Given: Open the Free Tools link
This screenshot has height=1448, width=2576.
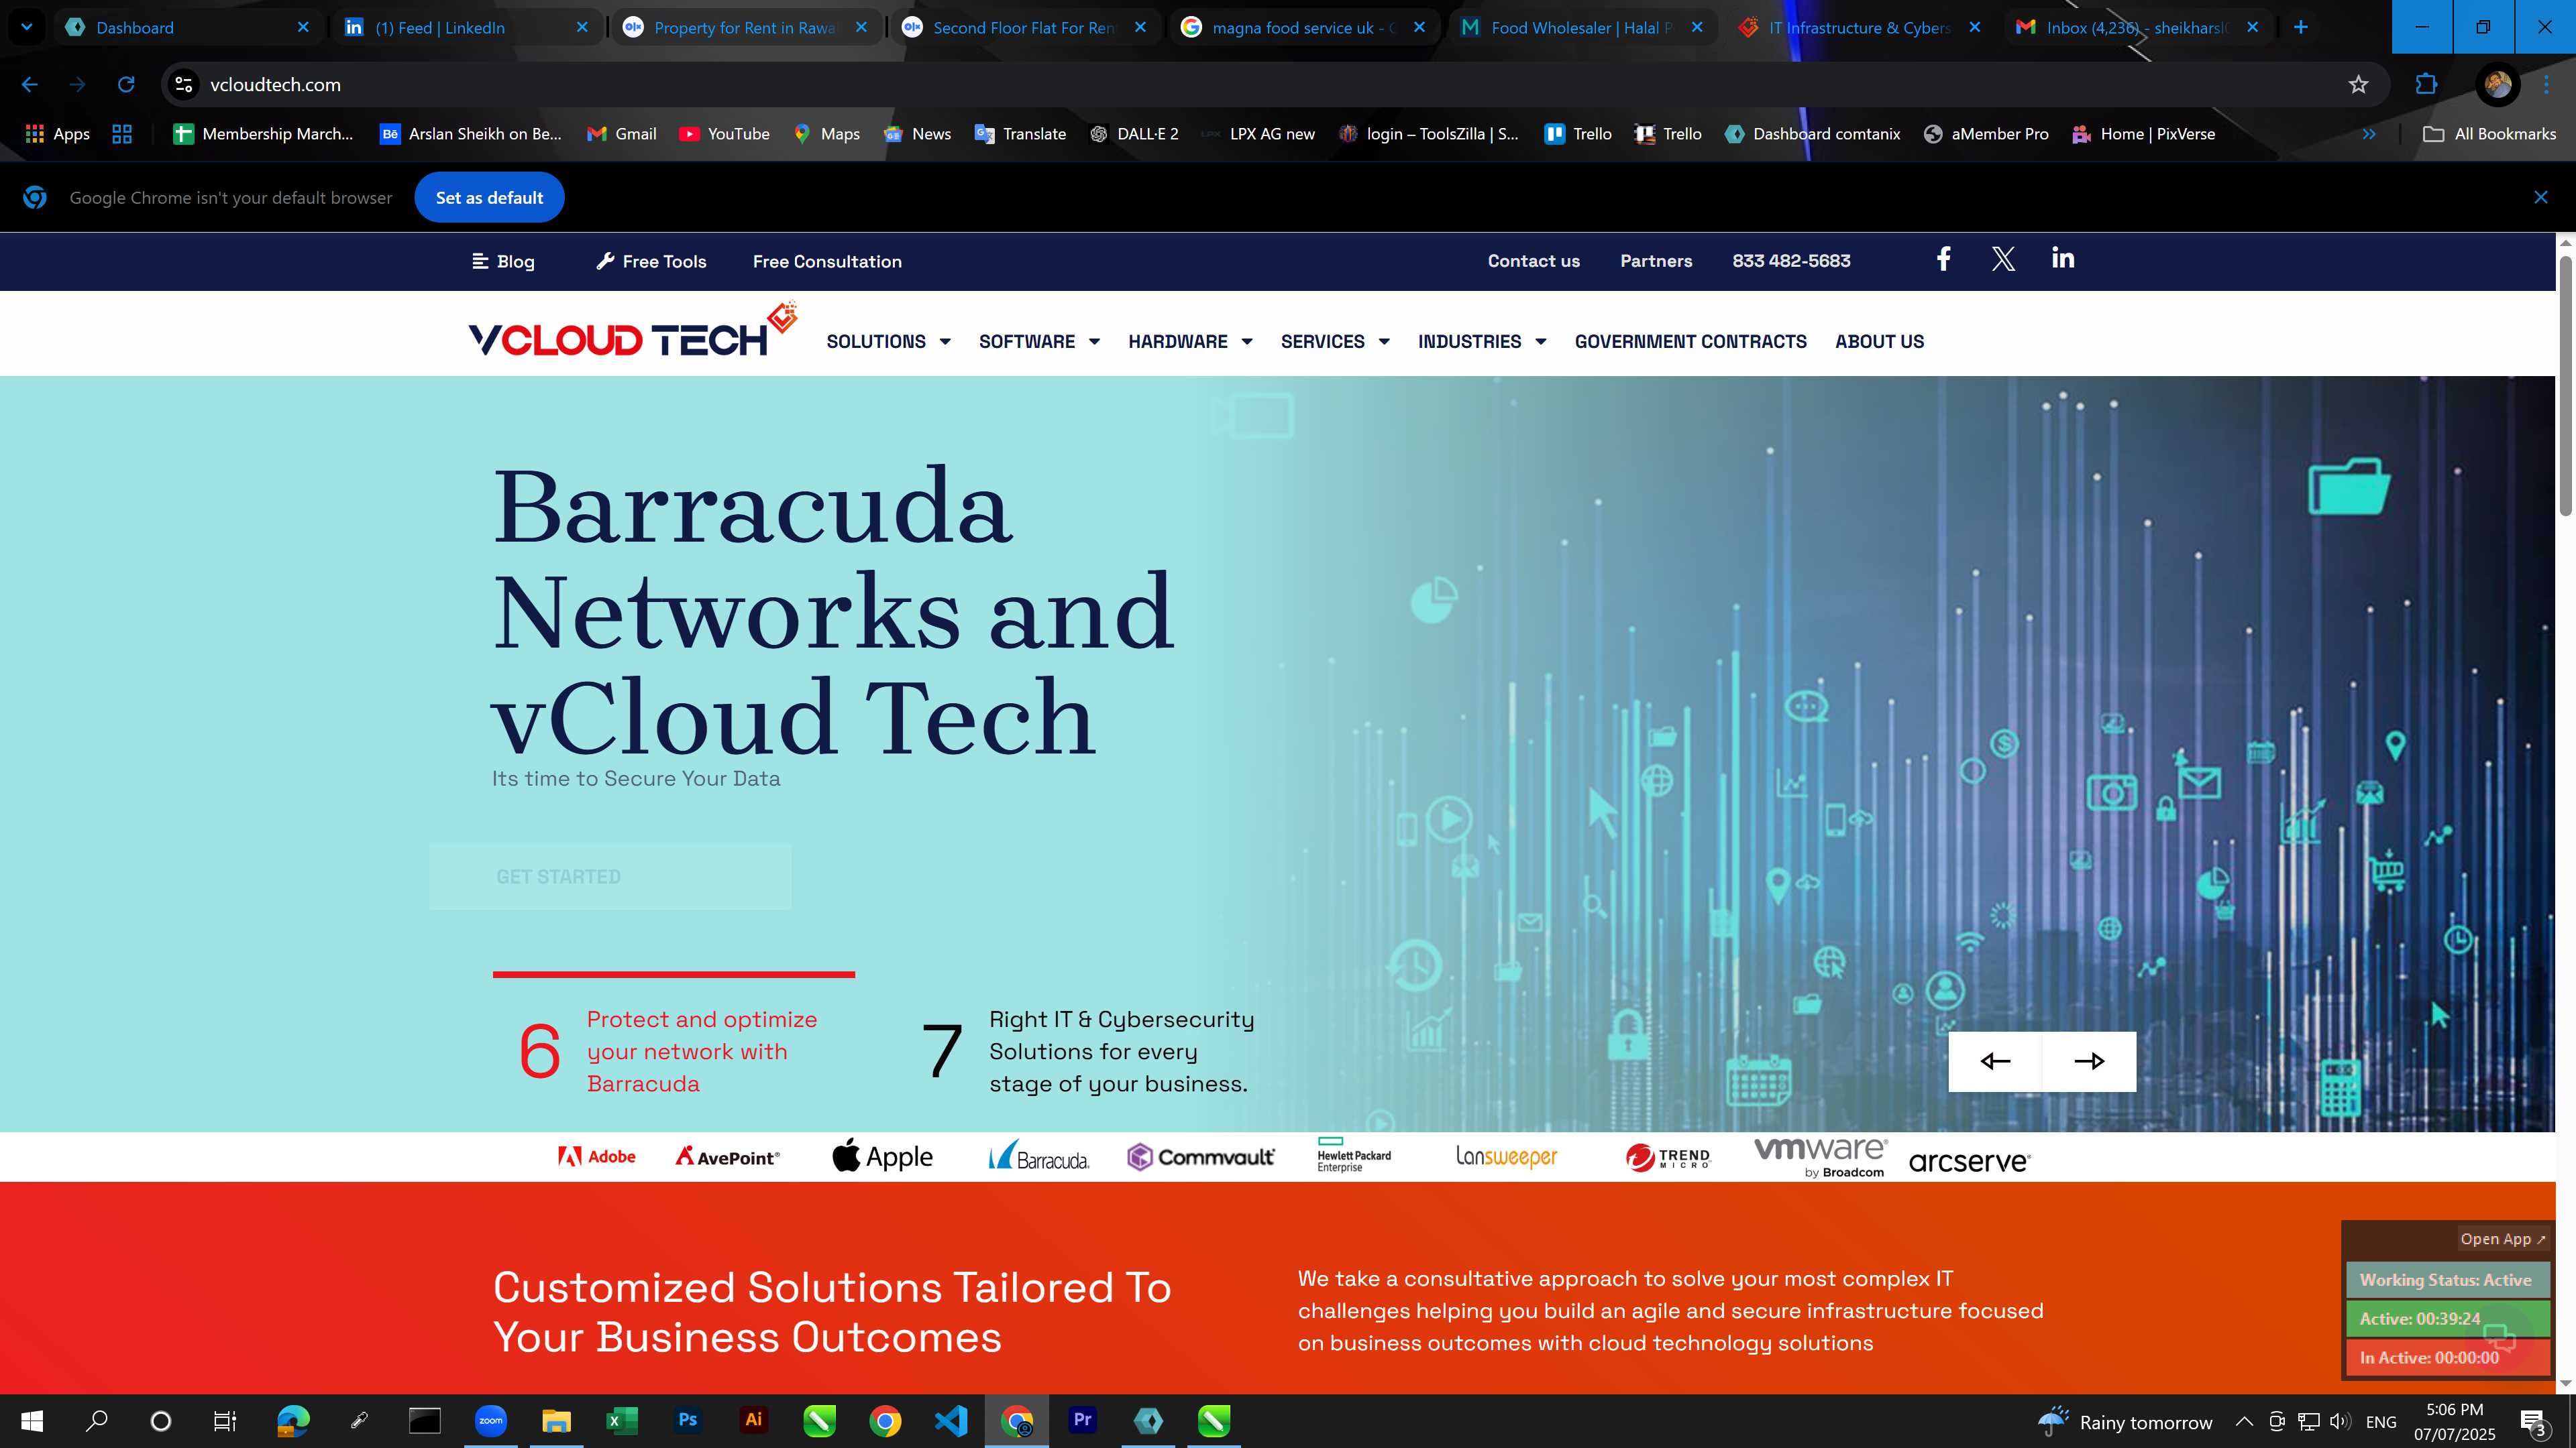Looking at the screenshot, I should [651, 262].
